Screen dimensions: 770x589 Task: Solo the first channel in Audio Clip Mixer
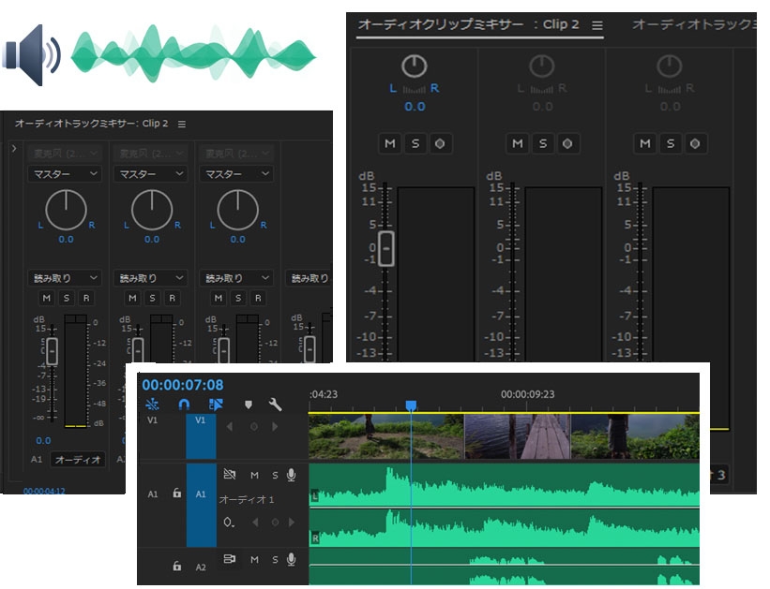coord(415,143)
